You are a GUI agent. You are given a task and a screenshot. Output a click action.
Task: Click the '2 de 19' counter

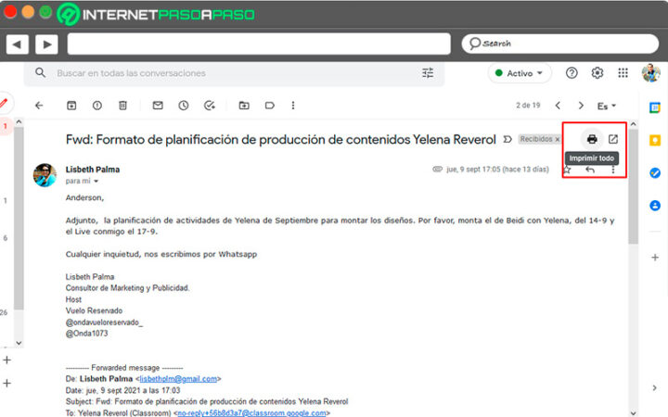[528, 106]
